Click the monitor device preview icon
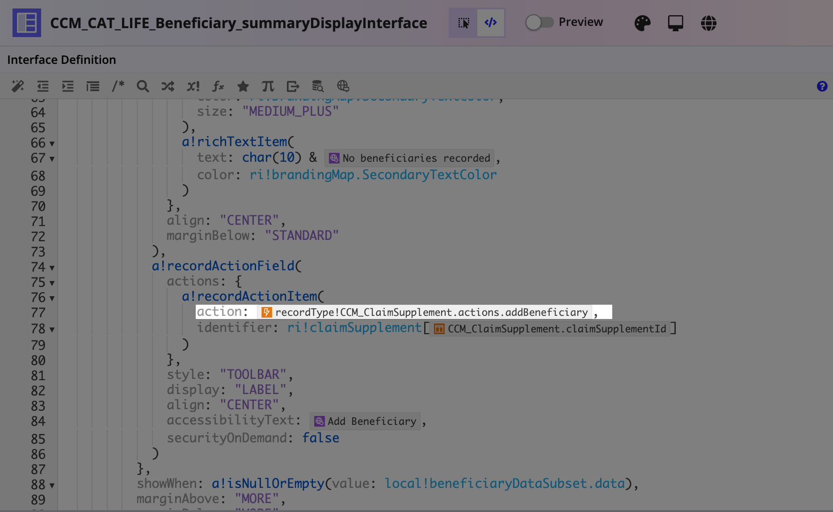This screenshot has height=512, width=833. (676, 23)
